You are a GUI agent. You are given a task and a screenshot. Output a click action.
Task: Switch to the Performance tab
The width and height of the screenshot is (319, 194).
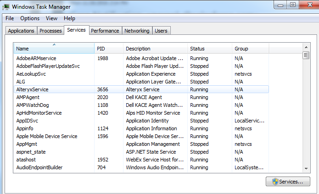[105, 31]
